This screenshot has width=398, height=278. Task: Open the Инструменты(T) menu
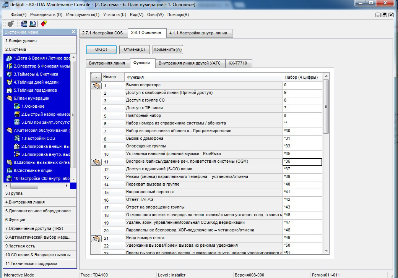(x=83, y=15)
